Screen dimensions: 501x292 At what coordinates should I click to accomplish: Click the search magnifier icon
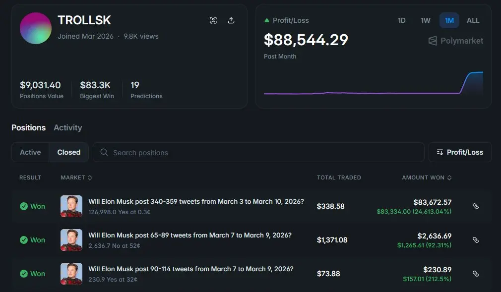pos(104,153)
